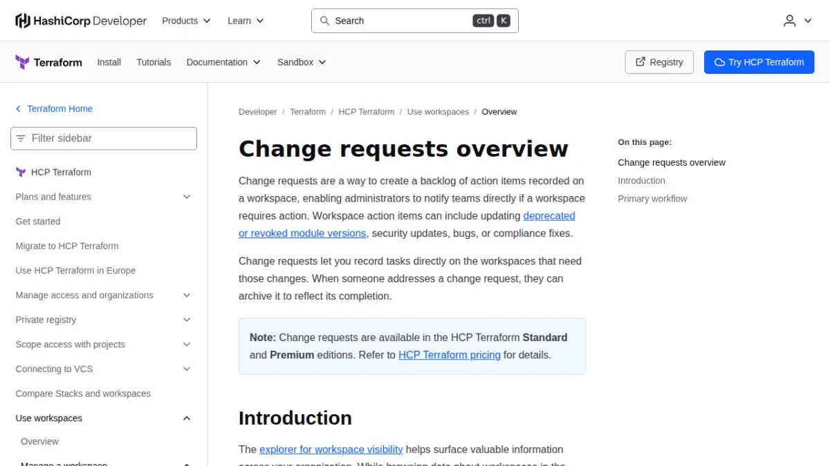Click the Use workspaces breadcrumb
Viewport: 830px width, 466px height.
438,112
